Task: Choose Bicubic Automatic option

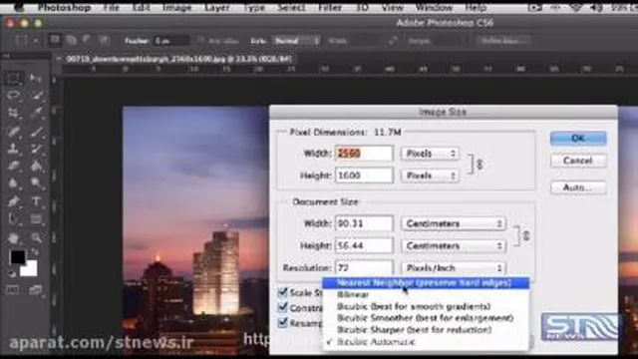Action: (x=426, y=342)
